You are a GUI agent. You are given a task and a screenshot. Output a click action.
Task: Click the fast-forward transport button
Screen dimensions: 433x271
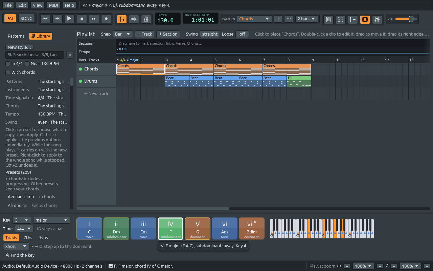[x=94, y=19]
